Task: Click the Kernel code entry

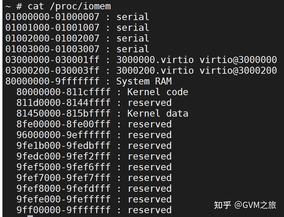Action: 157,92
